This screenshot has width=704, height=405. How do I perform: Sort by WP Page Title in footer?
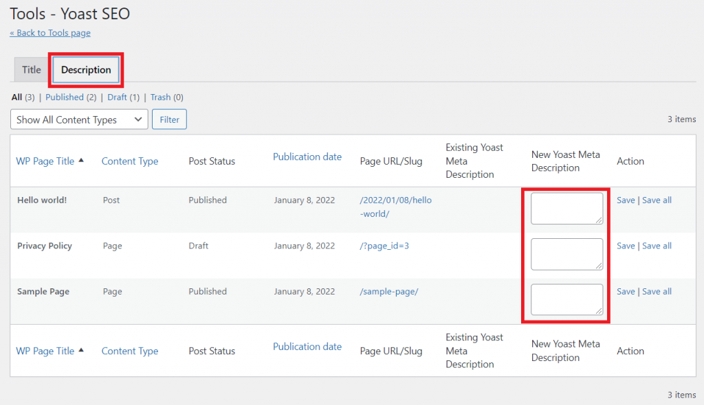point(45,351)
